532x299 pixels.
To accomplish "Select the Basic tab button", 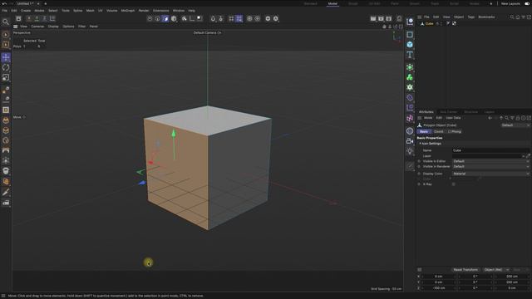I will coord(424,131).
